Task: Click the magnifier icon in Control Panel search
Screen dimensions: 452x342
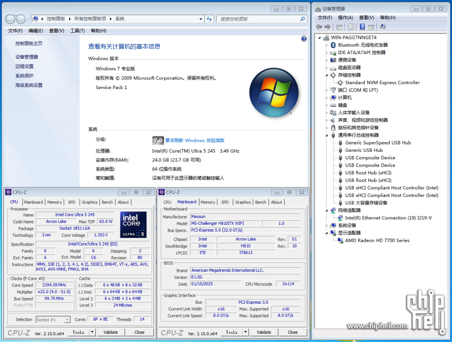Action: click(303, 19)
